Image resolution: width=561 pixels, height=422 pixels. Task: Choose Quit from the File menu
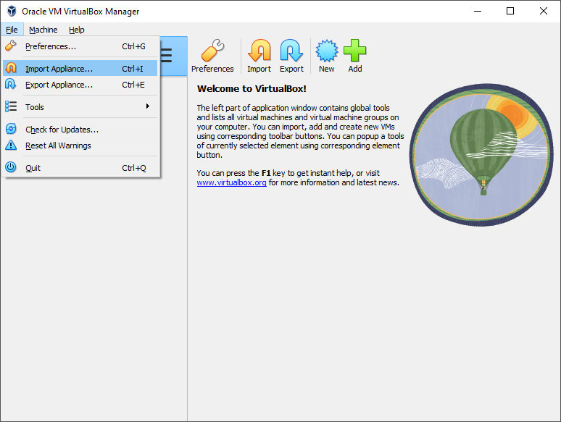tap(80, 168)
